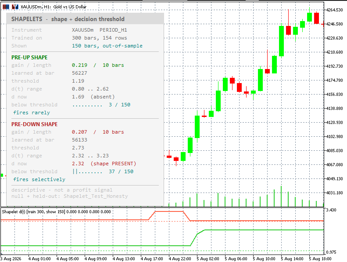
Task: Select the pre-down gain '0.207 / 10 bars'
Action: (x=98, y=132)
